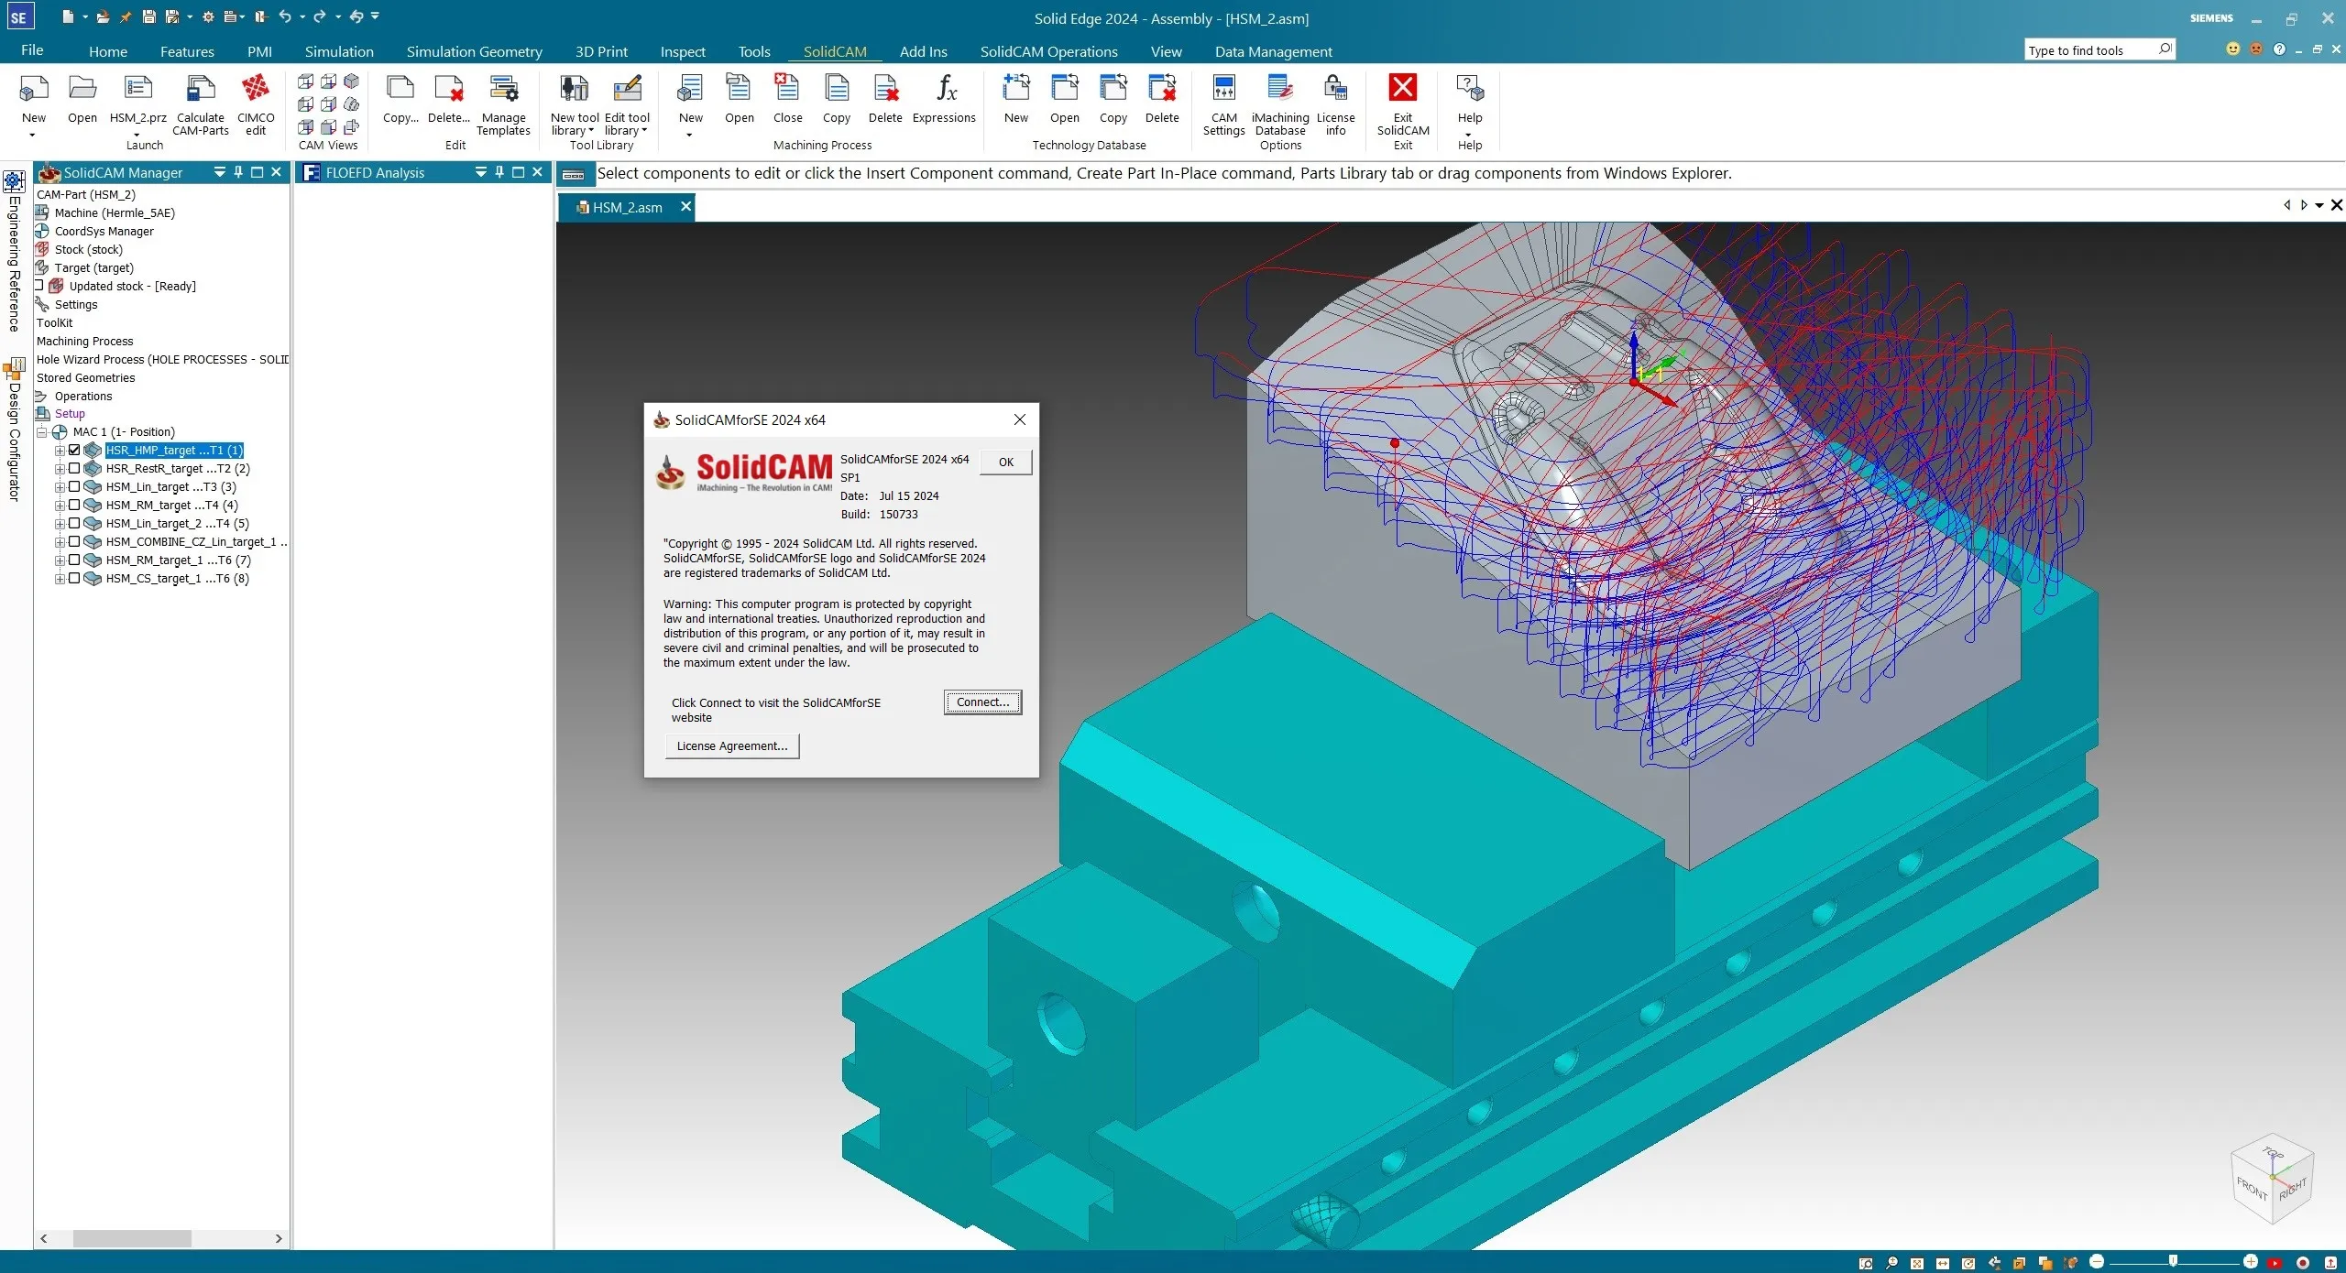Screen dimensions: 2346x1273
Task: Expand the HSR_RestR_target operation node
Action: pos(60,468)
